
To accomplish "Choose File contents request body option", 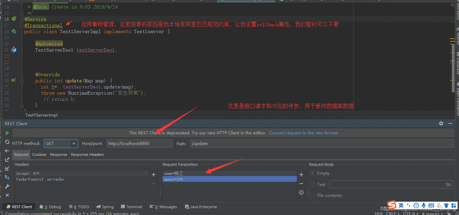I will (326, 195).
